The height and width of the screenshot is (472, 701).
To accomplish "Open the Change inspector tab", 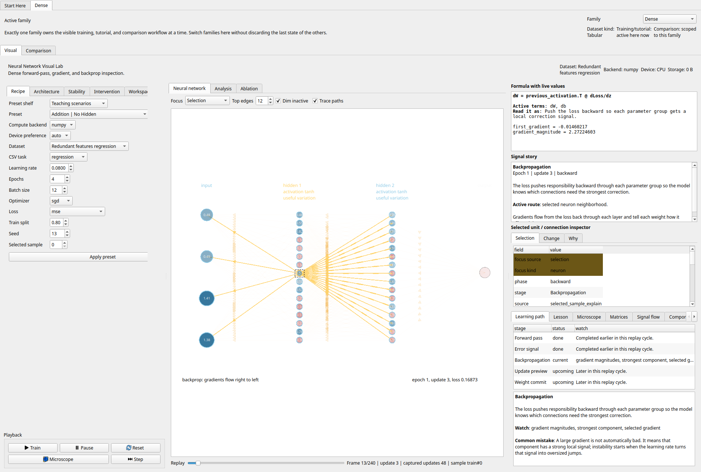I will pos(551,238).
